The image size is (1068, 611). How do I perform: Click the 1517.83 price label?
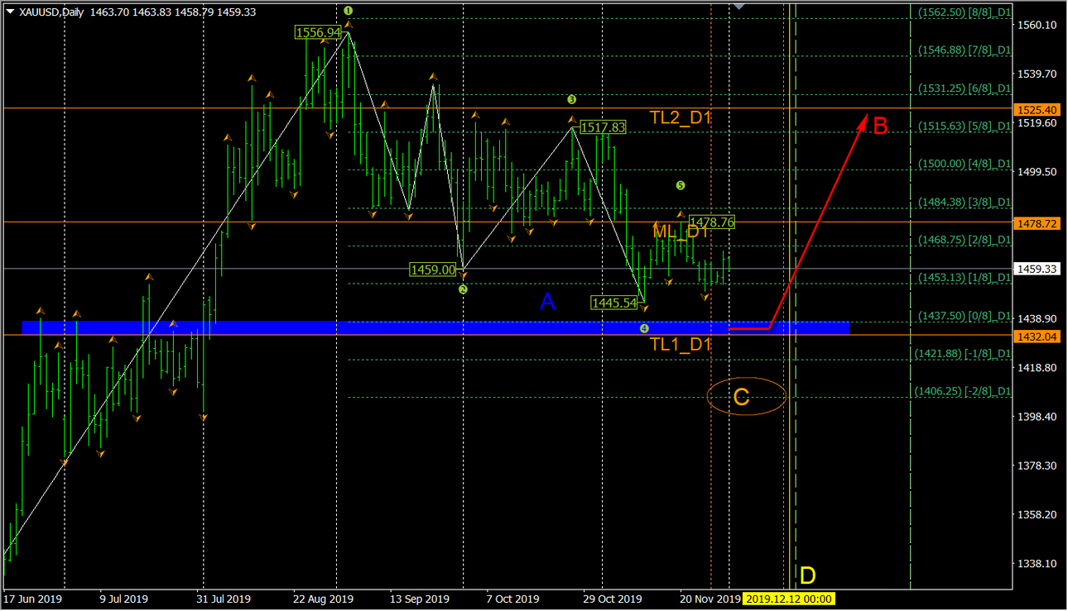(x=603, y=127)
